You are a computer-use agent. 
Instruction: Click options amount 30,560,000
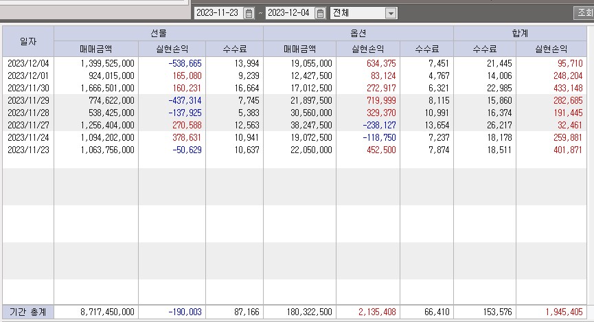[311, 113]
